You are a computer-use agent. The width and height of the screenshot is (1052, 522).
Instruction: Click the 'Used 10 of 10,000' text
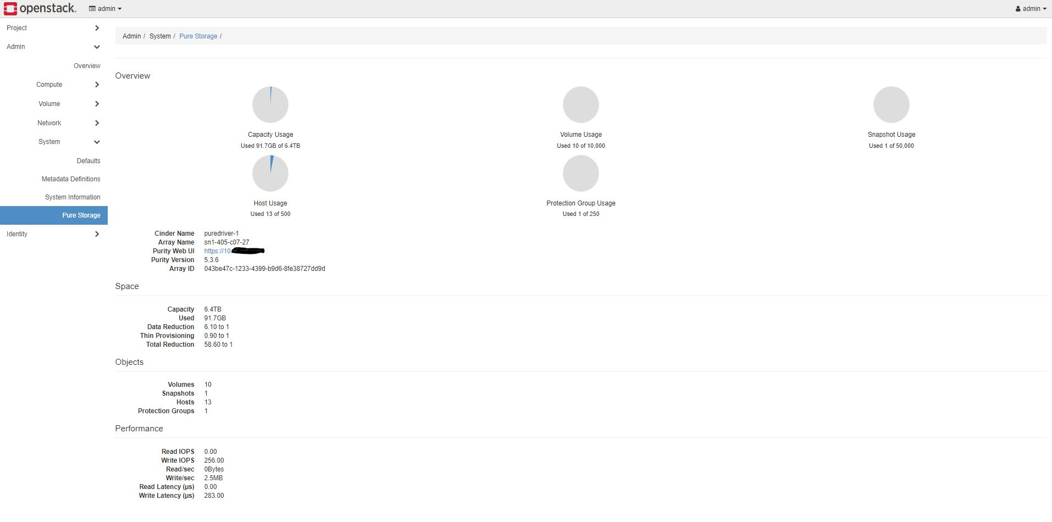(581, 146)
